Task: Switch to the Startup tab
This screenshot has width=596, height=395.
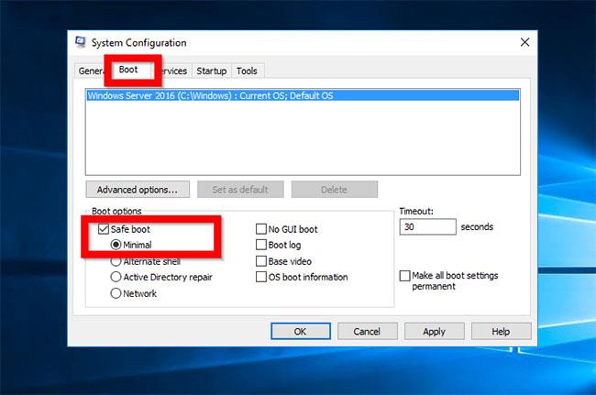Action: [211, 71]
